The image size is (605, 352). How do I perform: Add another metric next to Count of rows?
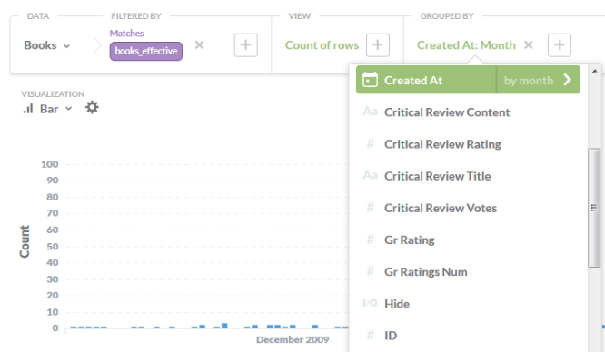point(378,45)
